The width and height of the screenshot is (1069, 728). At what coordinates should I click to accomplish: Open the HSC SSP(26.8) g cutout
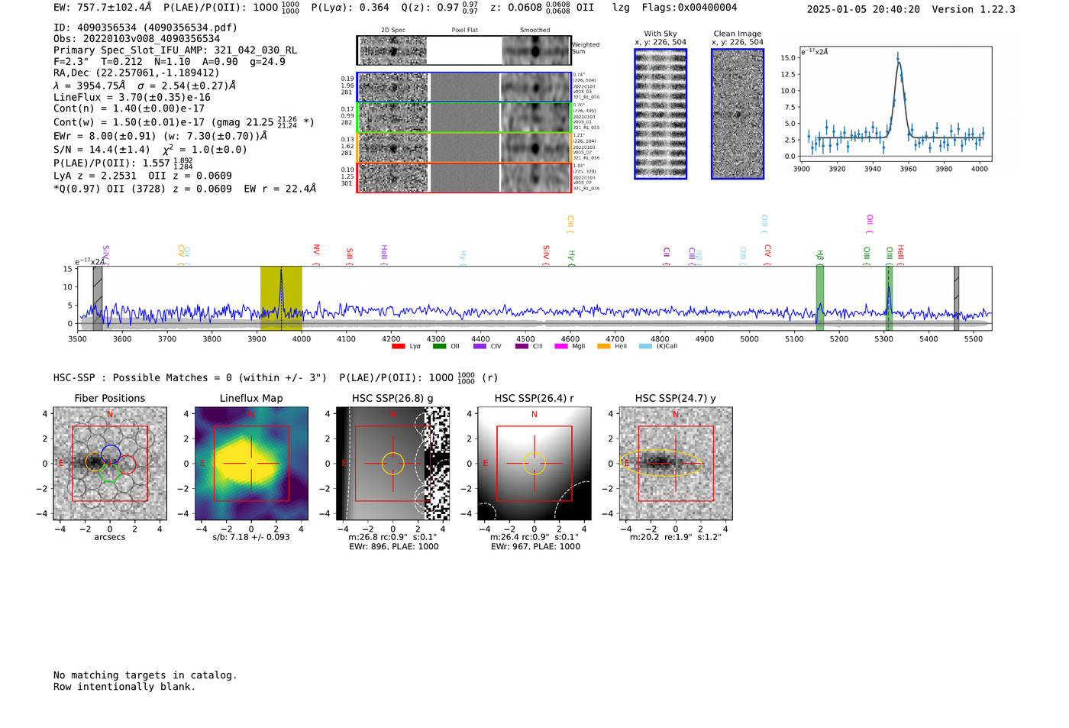point(392,464)
